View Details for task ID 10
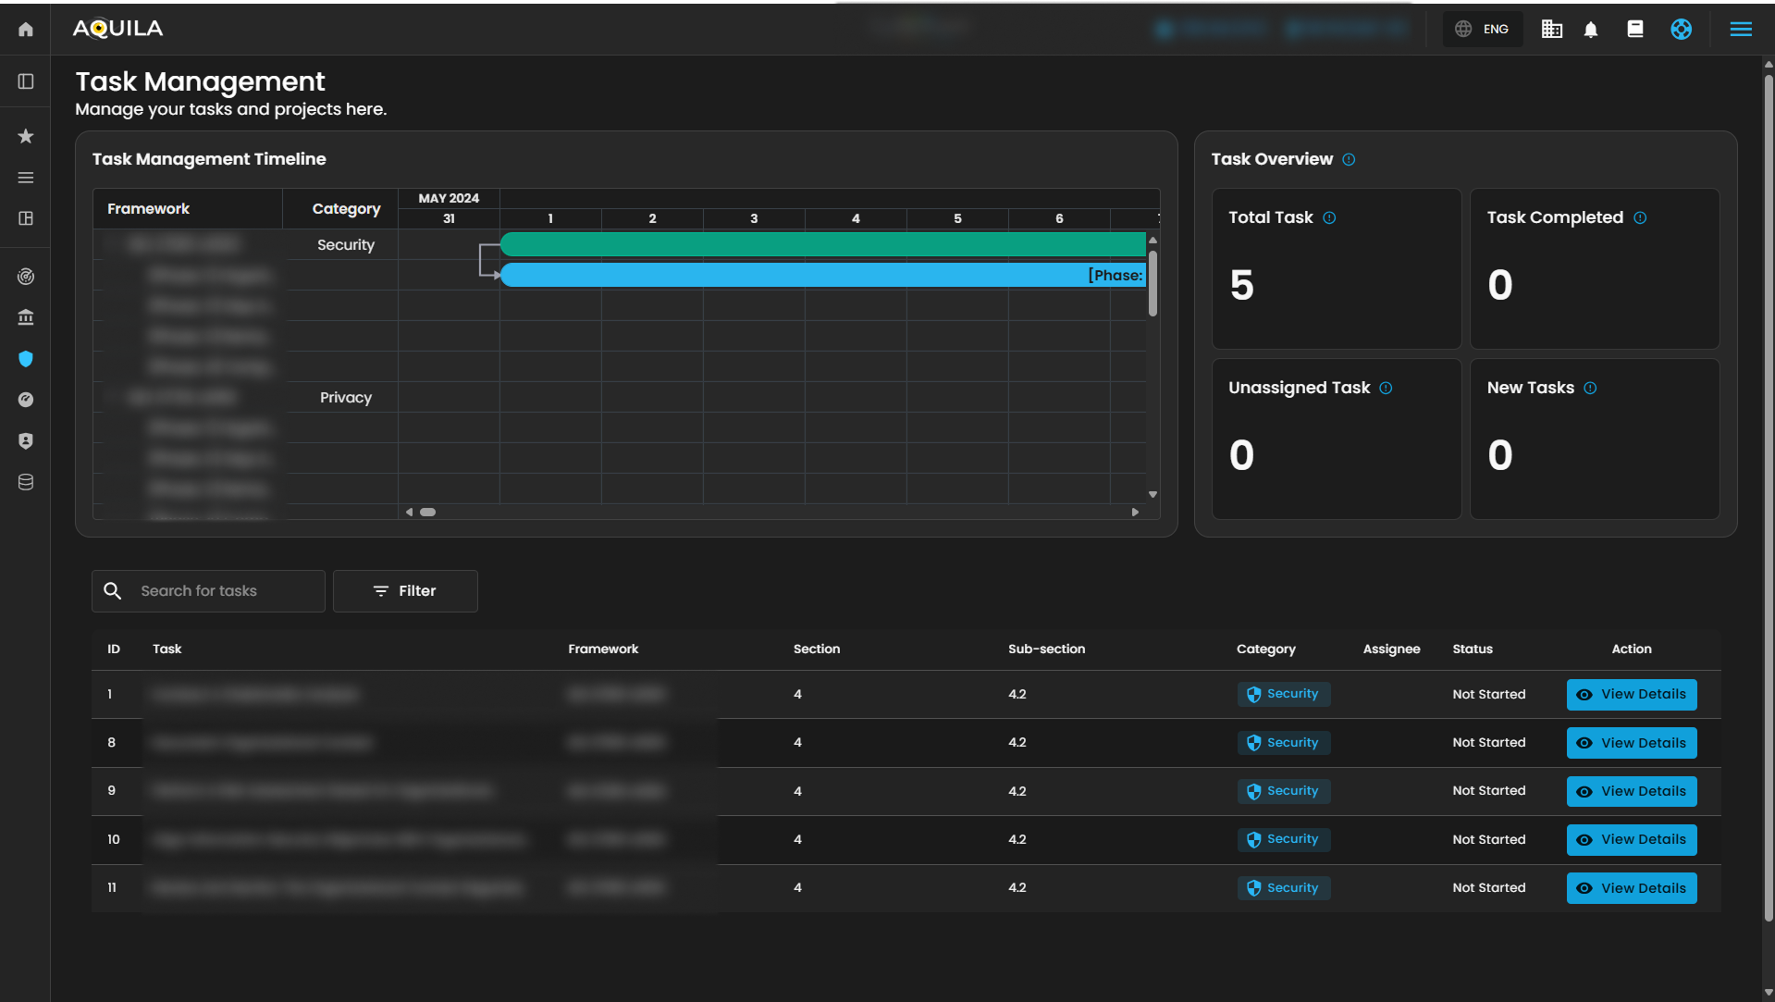 tap(1631, 840)
